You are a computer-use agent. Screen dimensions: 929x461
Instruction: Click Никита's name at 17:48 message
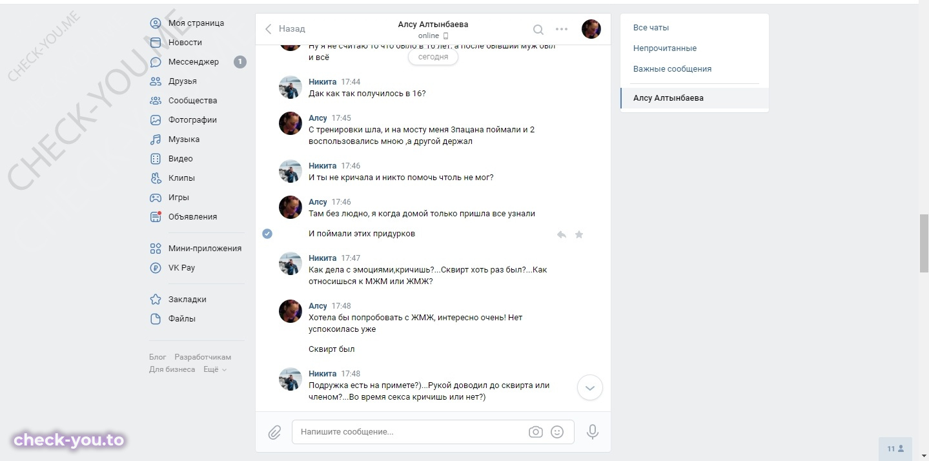(322, 374)
